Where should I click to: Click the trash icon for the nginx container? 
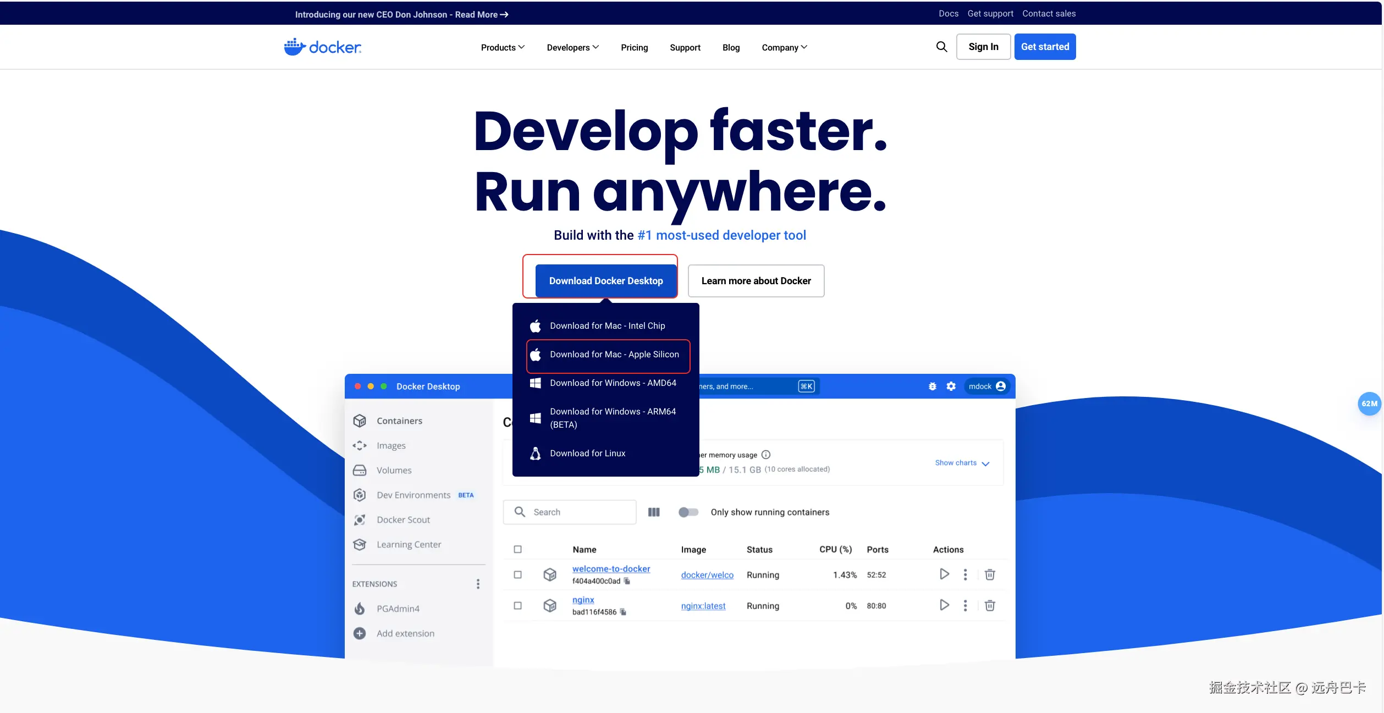989,605
